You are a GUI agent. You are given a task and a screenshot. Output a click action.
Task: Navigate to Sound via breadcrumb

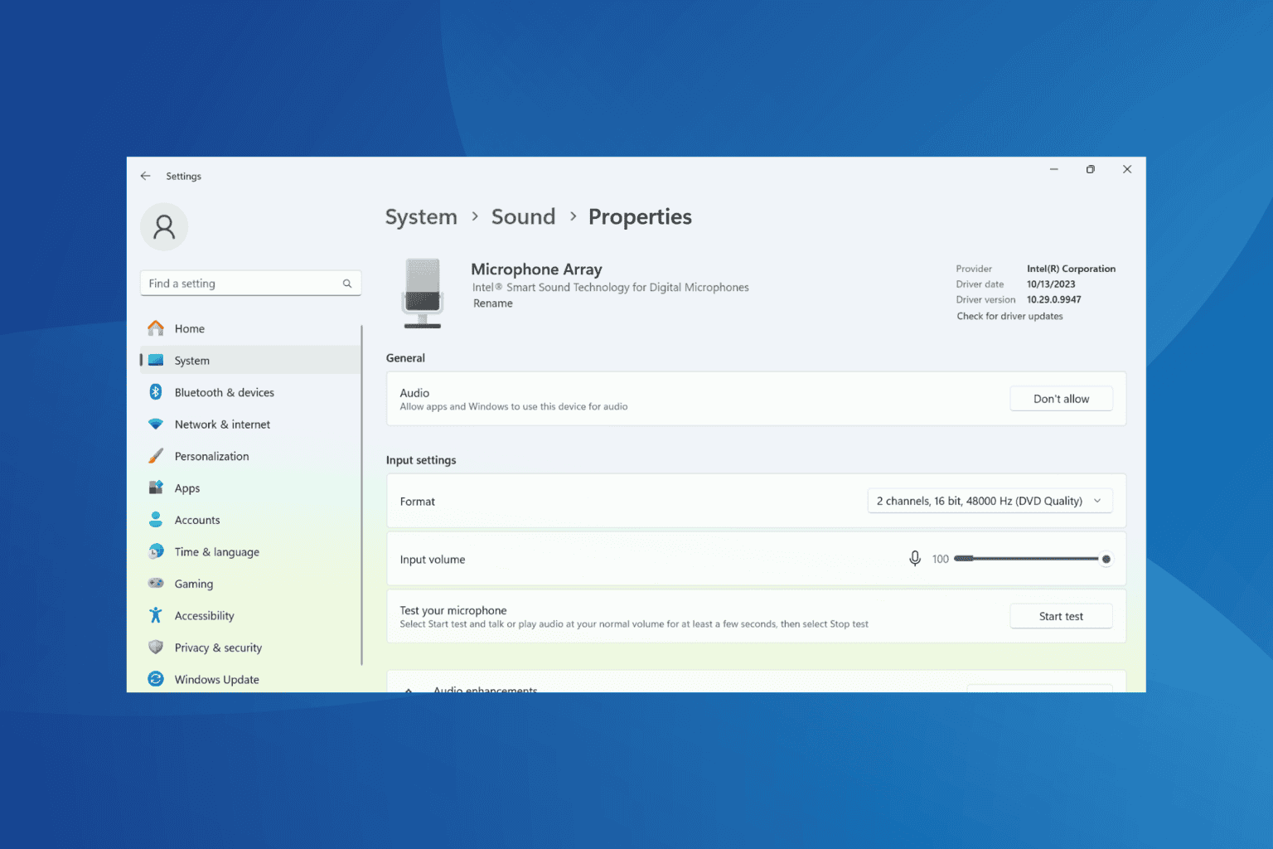523,216
